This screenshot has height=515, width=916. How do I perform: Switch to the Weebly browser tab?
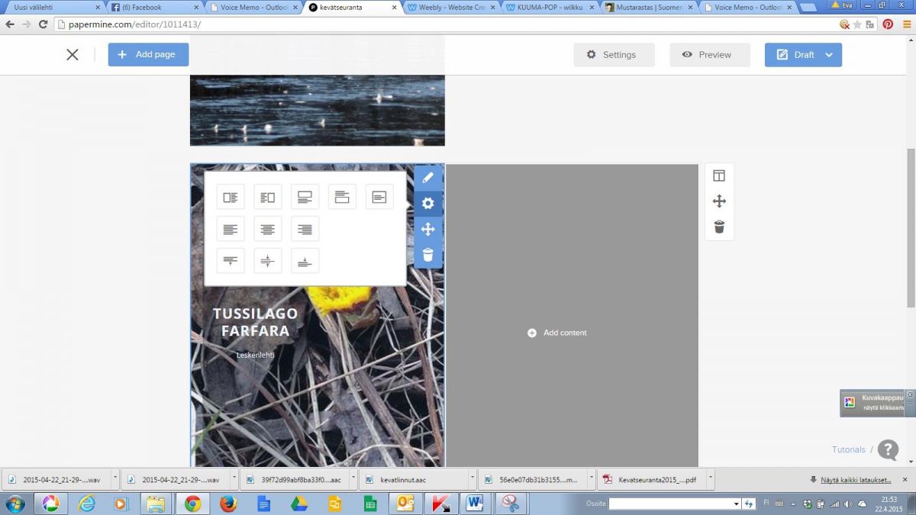pos(450,8)
